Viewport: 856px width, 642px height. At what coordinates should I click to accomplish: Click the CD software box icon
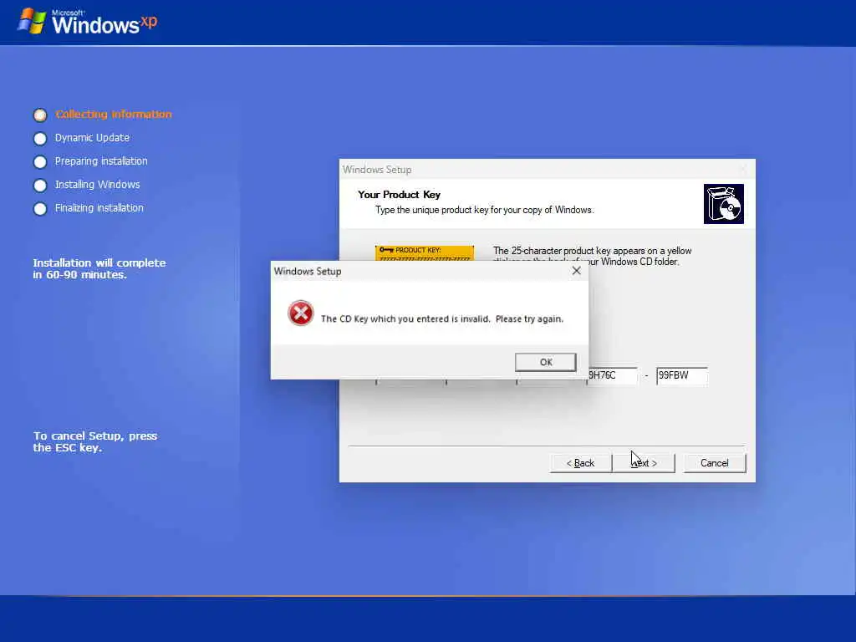pos(723,204)
